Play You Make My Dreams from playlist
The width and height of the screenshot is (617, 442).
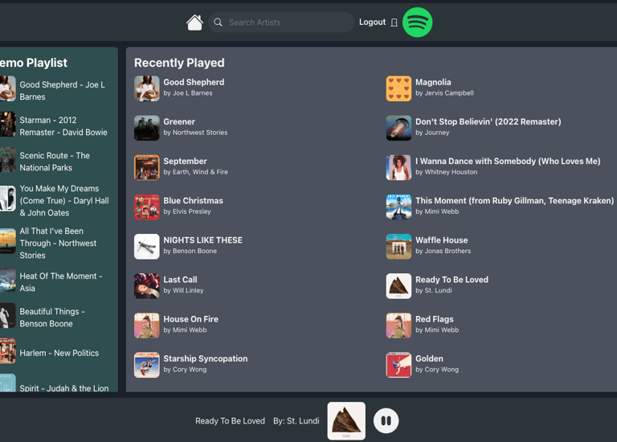[64, 201]
